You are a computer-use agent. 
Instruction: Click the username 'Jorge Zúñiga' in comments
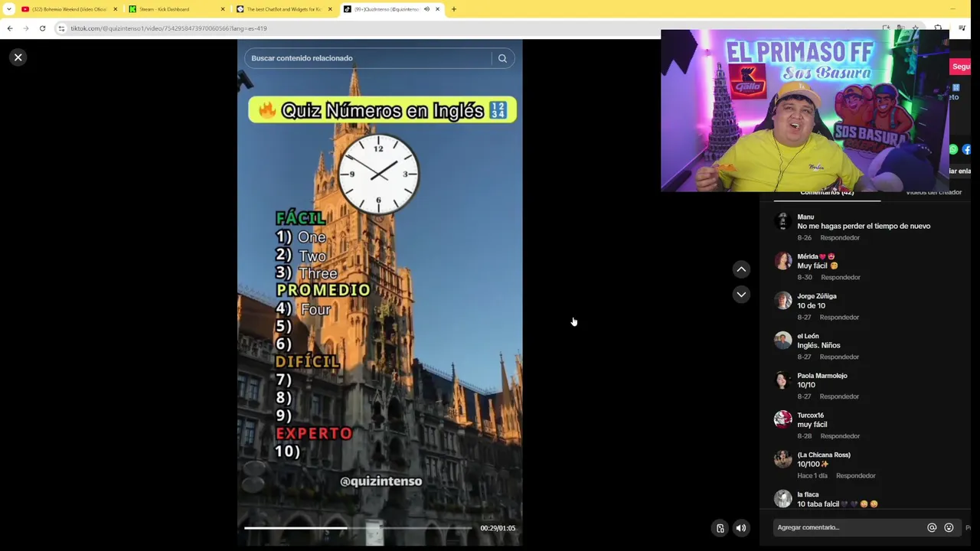click(x=817, y=296)
